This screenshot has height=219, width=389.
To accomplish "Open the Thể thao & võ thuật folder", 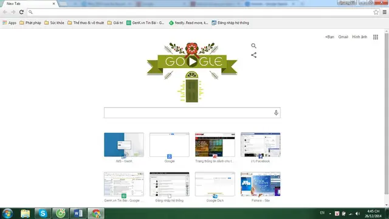I will click(86, 23).
